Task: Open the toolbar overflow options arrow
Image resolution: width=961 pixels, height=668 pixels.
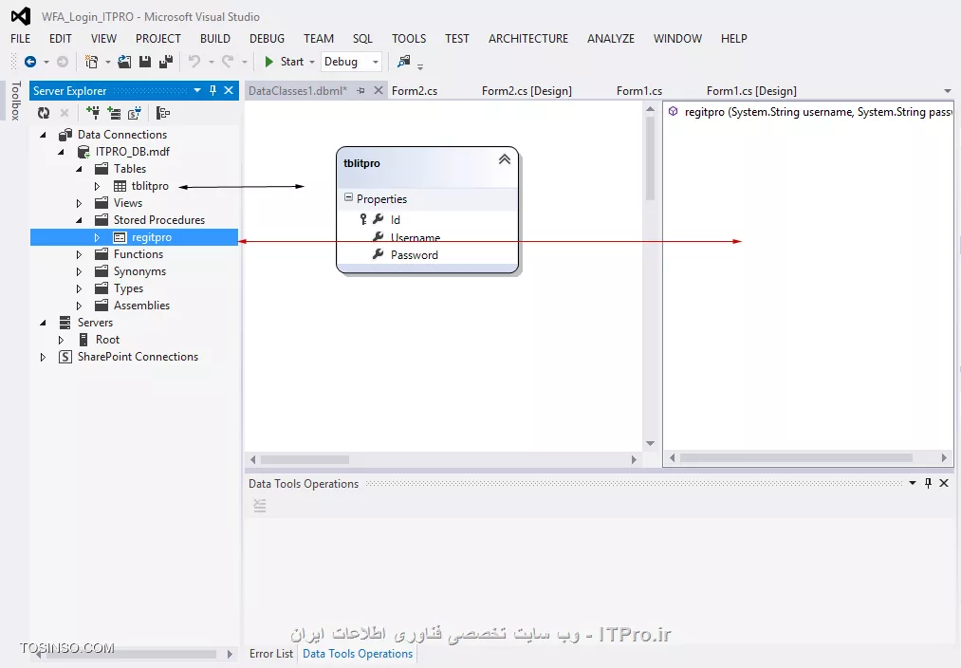Action: click(420, 65)
